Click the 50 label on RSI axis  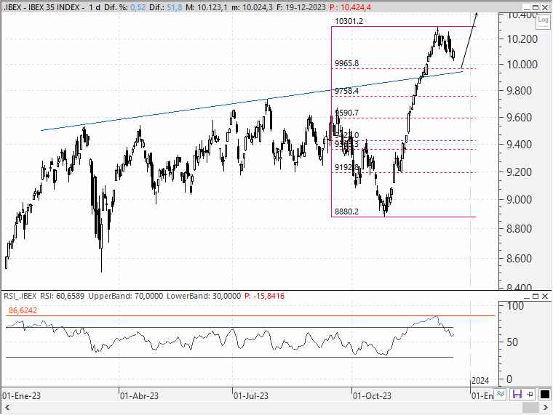click(512, 342)
